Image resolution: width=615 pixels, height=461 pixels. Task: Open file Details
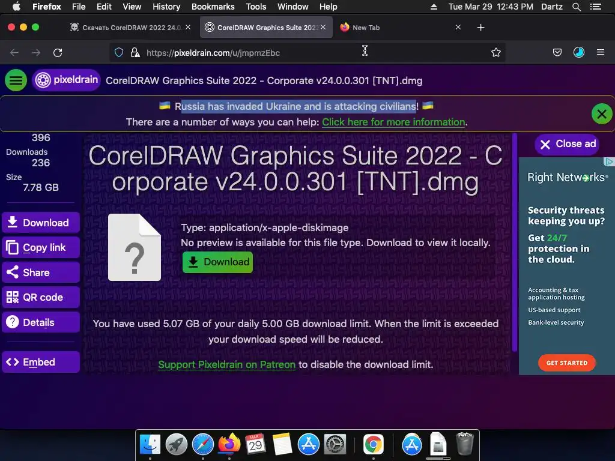click(41, 322)
